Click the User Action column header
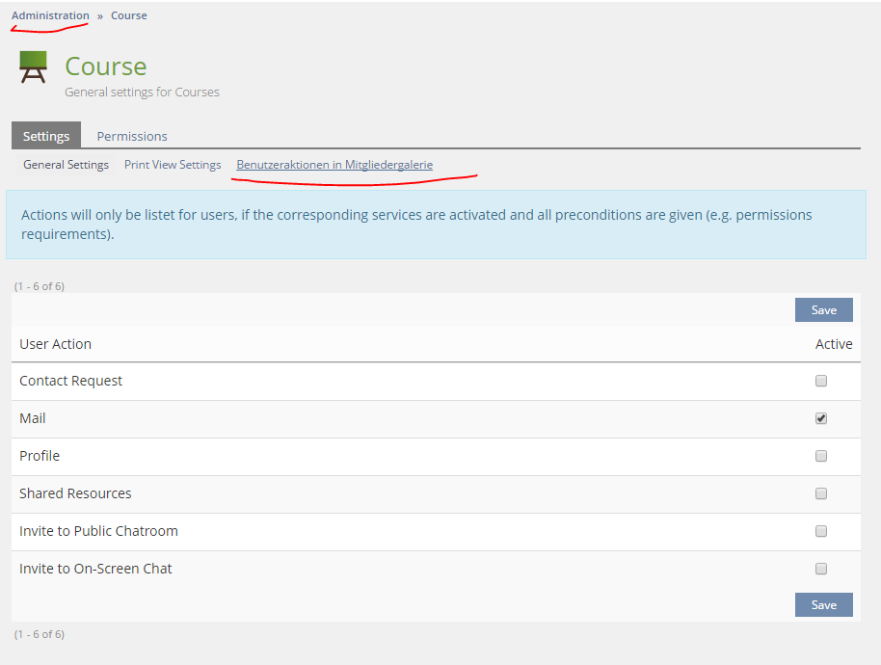 pos(56,344)
